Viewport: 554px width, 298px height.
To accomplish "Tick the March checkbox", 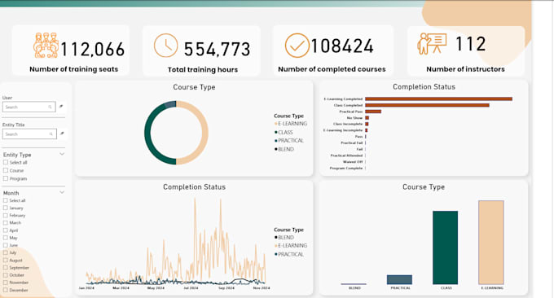I will click(x=6, y=222).
